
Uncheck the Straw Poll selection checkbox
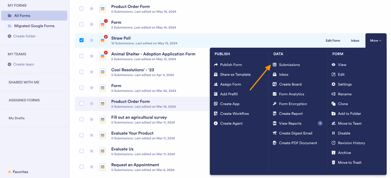tap(81, 40)
